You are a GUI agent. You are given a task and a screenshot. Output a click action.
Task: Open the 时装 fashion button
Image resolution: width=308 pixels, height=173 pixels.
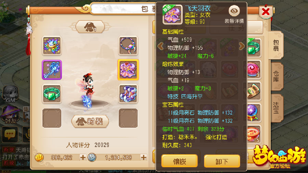(90, 121)
